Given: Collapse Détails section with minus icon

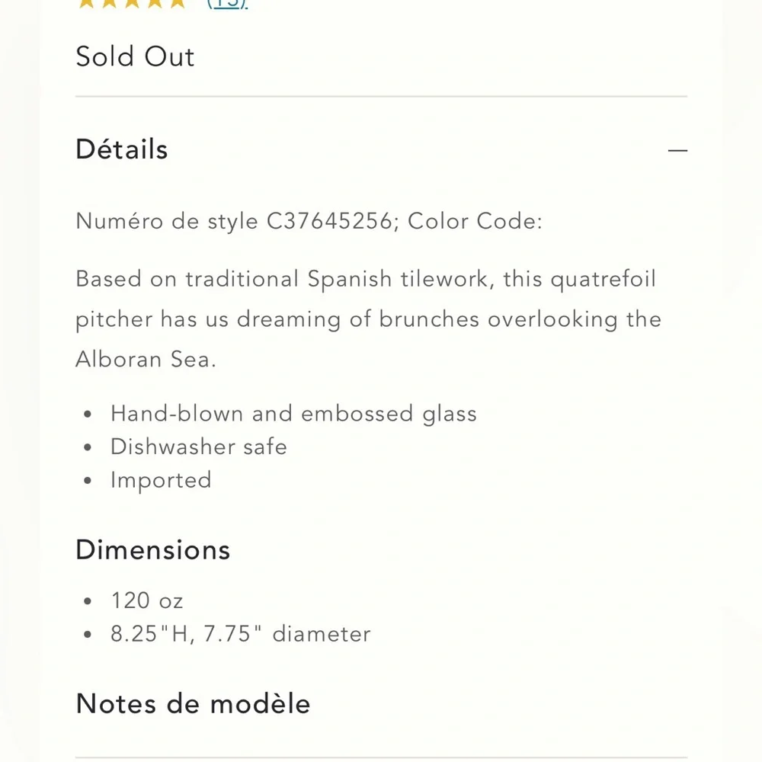Looking at the screenshot, I should coord(677,150).
